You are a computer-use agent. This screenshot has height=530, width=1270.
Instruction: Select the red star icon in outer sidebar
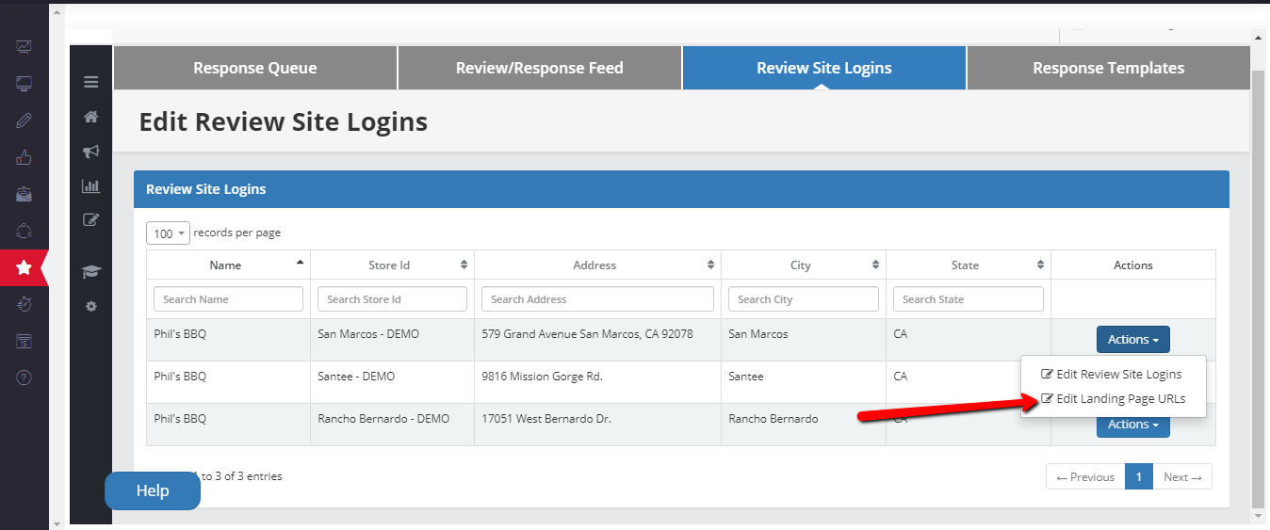pos(24,268)
